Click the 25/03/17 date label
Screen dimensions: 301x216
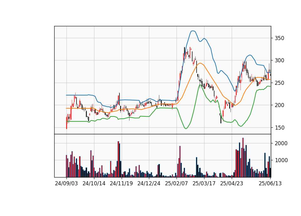pos(204,184)
